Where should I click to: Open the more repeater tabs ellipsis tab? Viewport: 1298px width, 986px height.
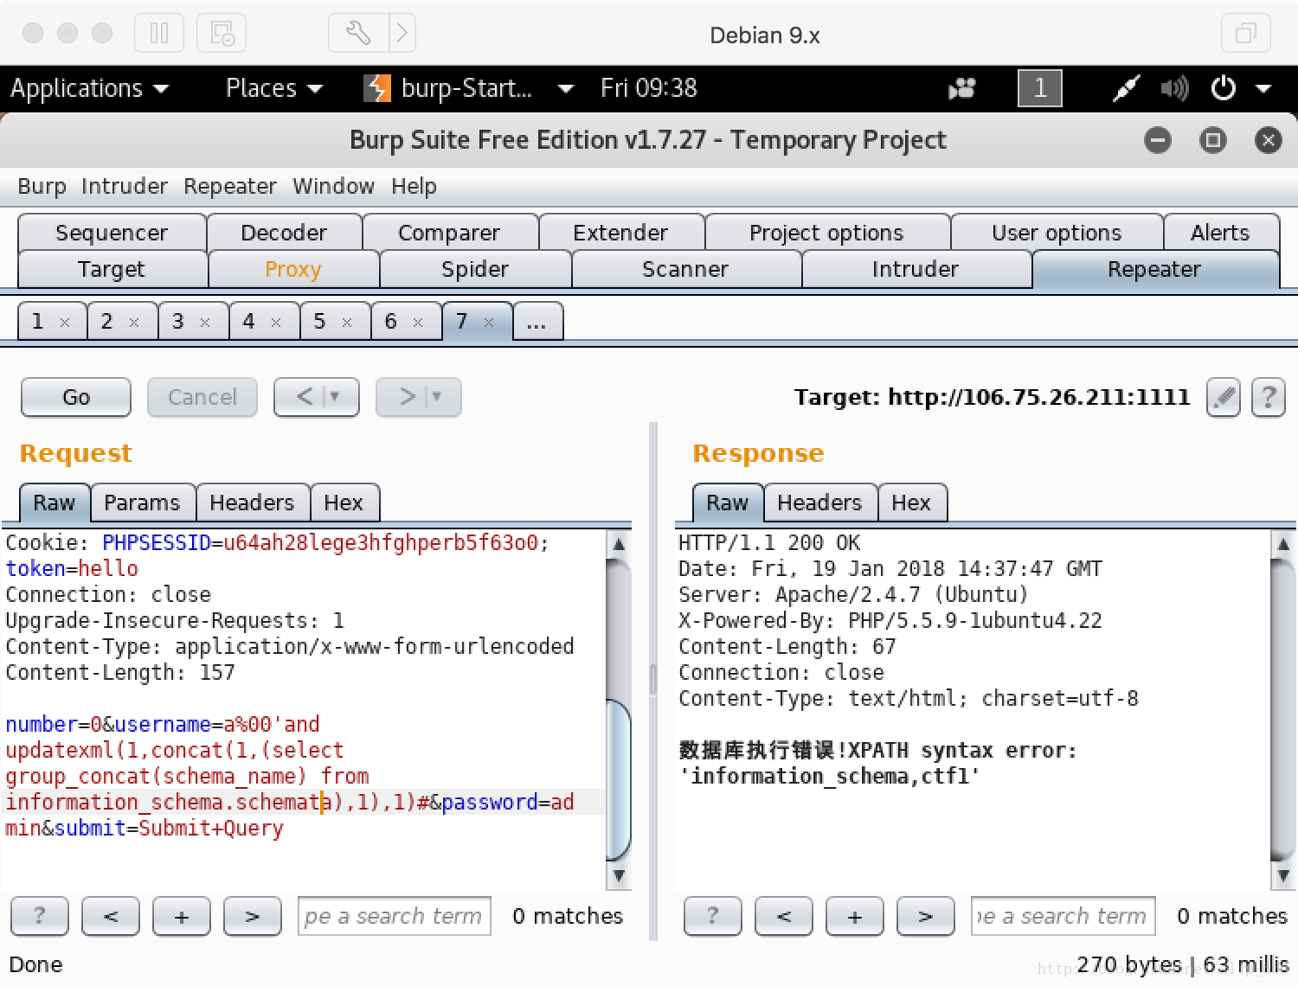(537, 322)
